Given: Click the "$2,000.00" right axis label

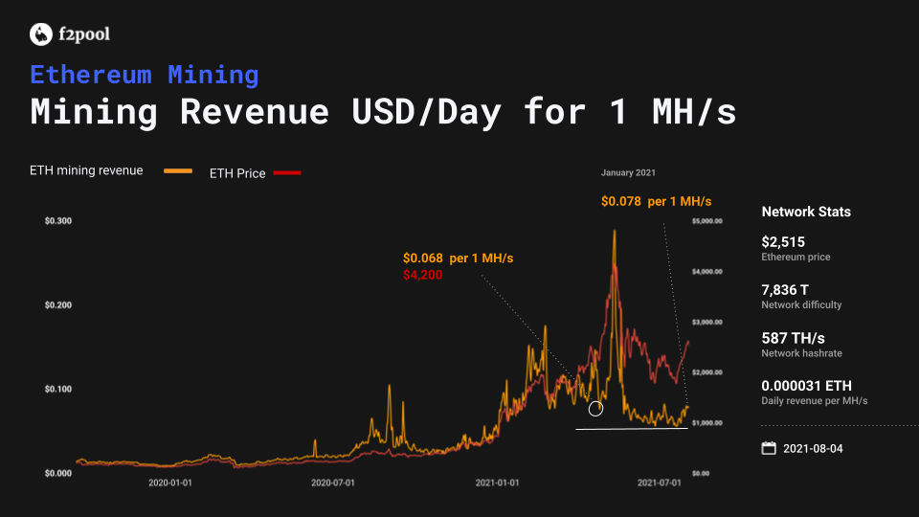Looking at the screenshot, I should coord(706,372).
